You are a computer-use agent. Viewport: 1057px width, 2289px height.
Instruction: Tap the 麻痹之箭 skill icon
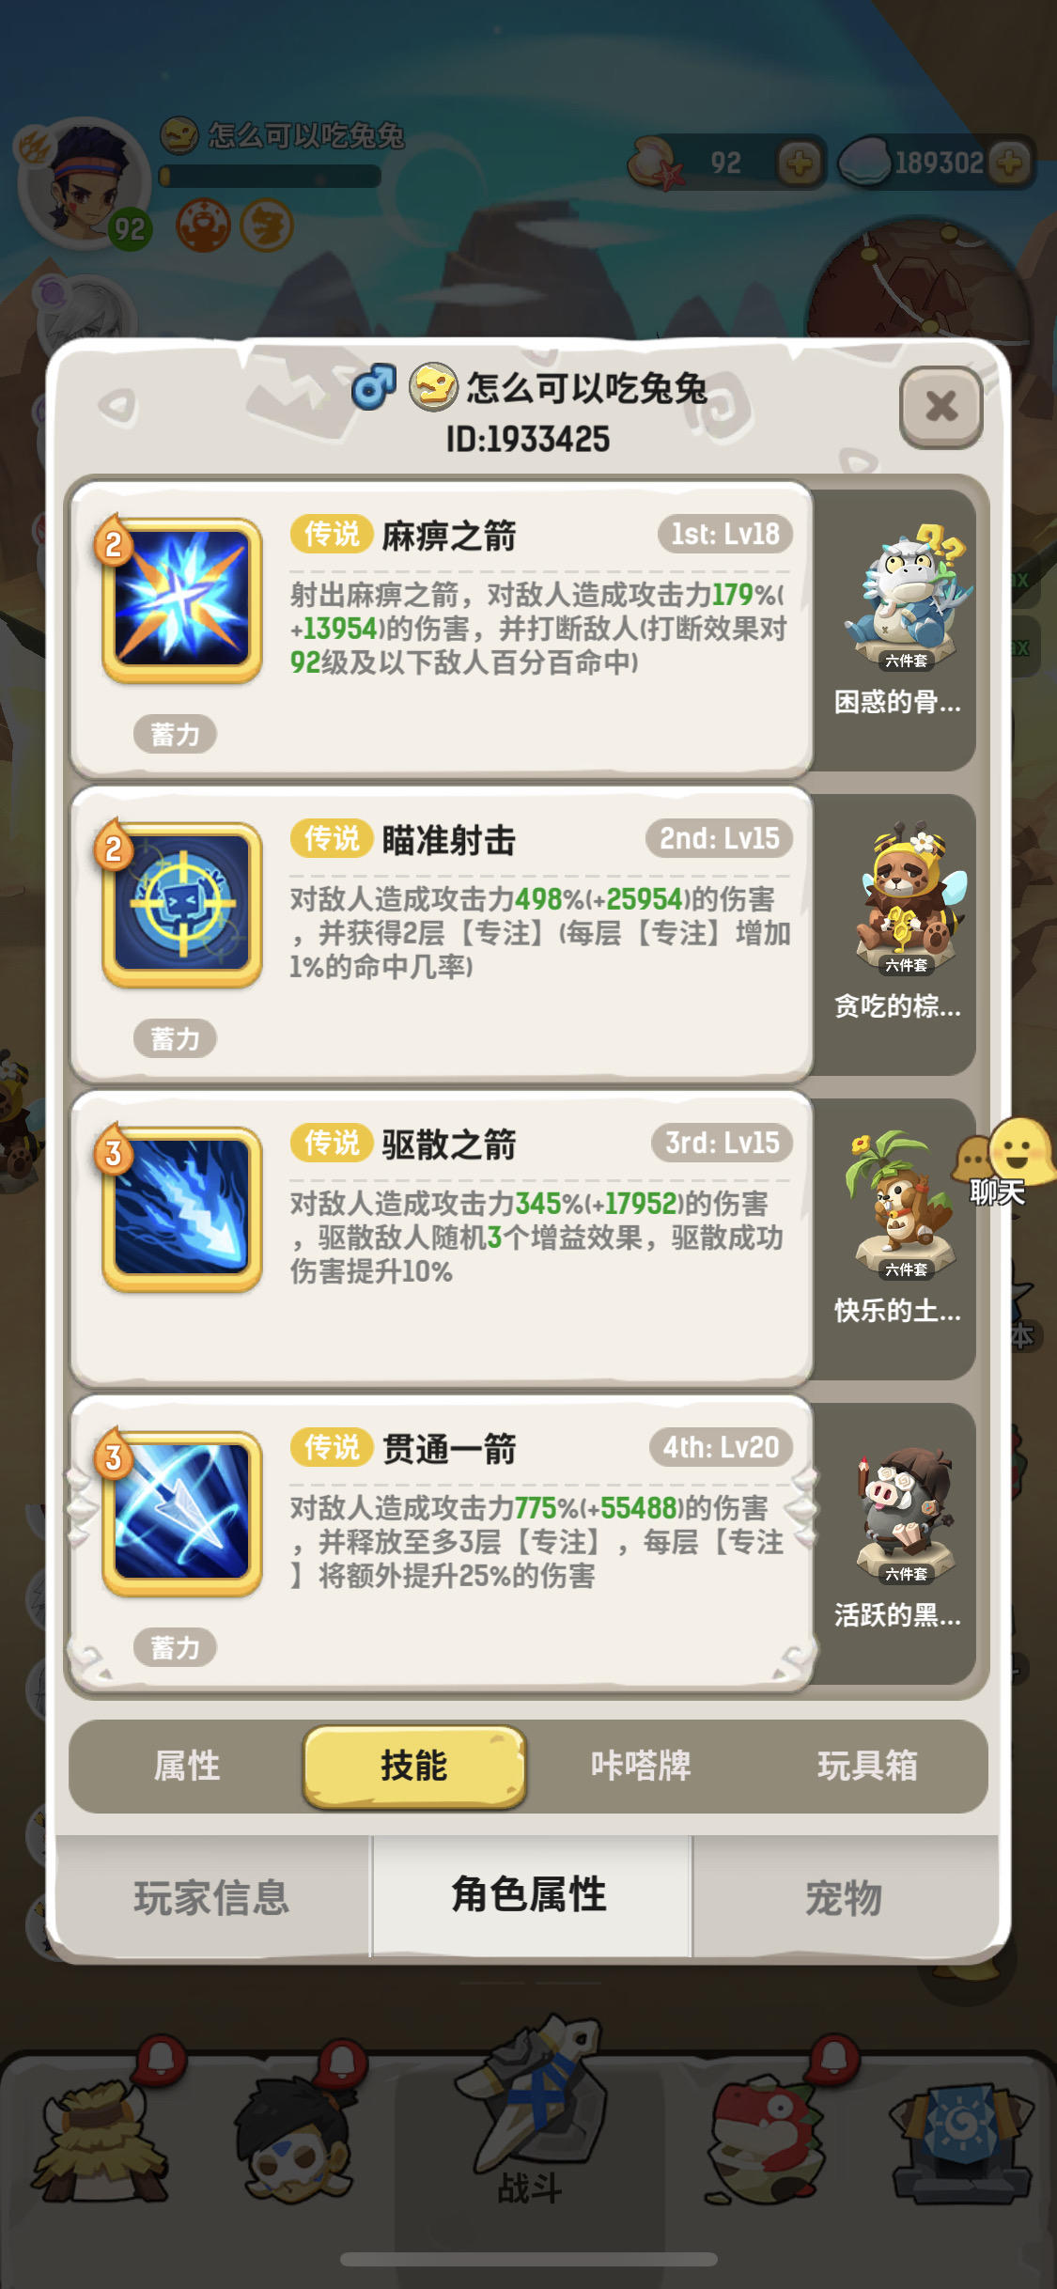[181, 599]
